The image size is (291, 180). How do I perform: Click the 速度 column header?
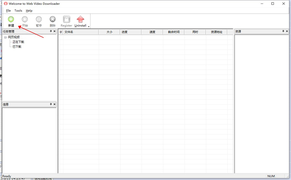coord(152,32)
